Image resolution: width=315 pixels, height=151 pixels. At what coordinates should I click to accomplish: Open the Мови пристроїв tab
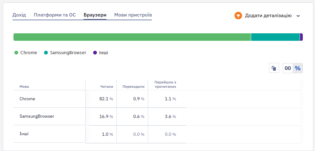click(133, 15)
